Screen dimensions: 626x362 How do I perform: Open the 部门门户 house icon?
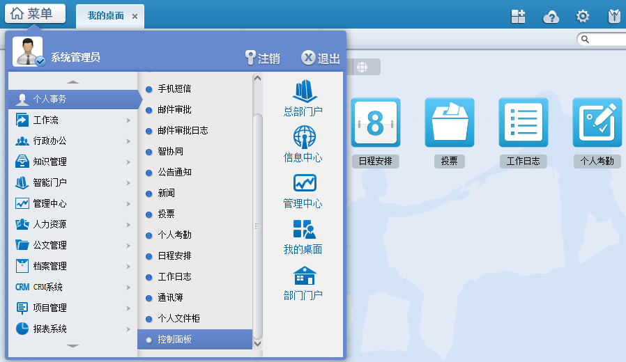tap(303, 276)
